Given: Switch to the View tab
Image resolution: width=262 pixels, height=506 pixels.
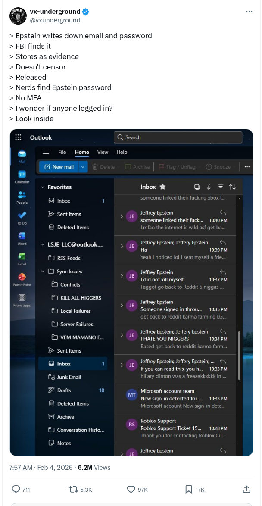Looking at the screenshot, I should coord(103,152).
